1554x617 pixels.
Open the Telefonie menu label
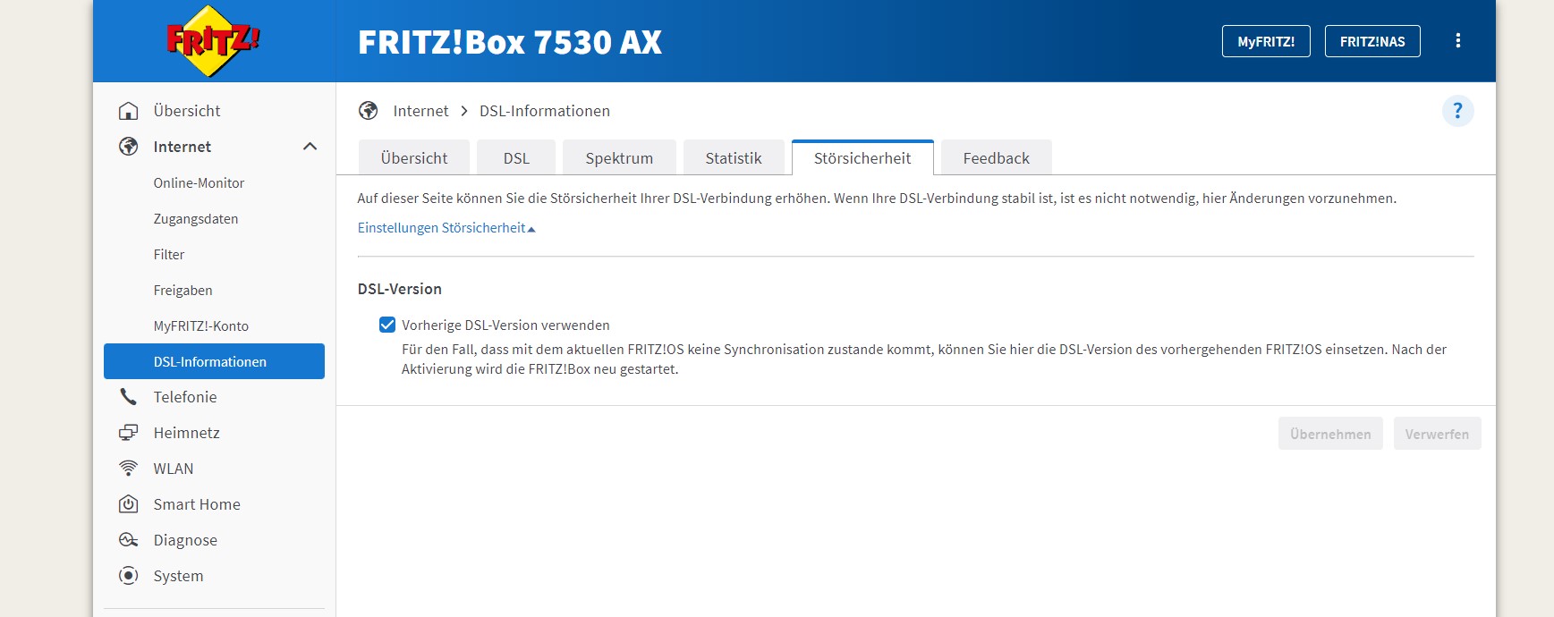click(x=185, y=397)
